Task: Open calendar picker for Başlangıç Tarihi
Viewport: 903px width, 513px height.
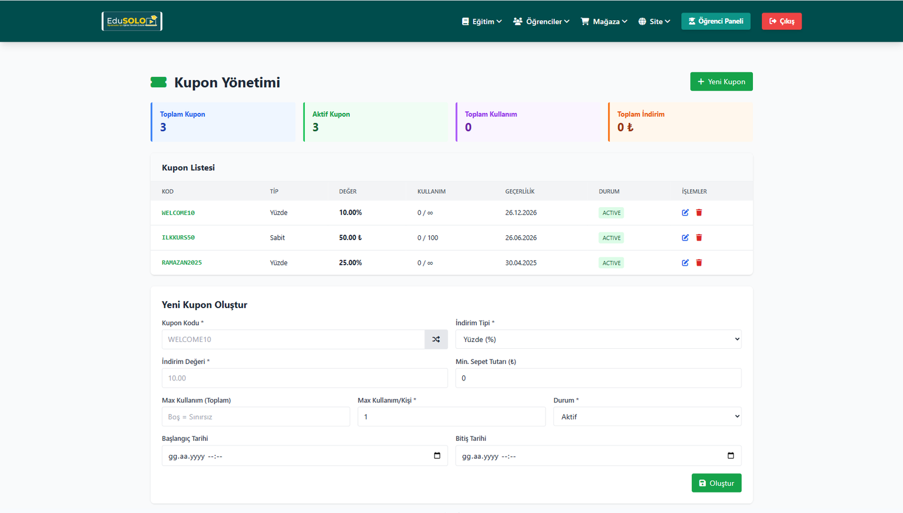Action: (x=437, y=456)
